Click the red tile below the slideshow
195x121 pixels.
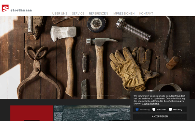coord(32,113)
